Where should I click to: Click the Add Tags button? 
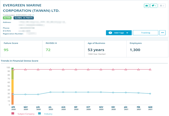point(119,33)
